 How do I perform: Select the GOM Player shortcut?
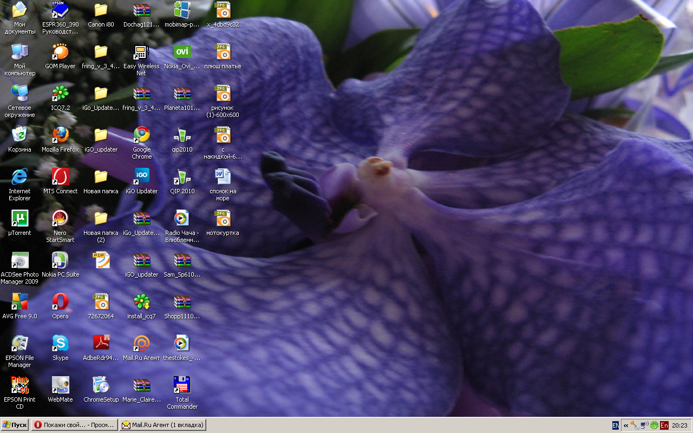tap(60, 52)
